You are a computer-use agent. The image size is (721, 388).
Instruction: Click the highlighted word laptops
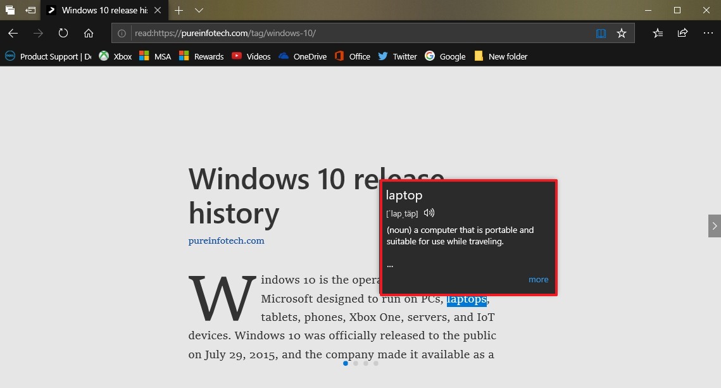point(467,299)
